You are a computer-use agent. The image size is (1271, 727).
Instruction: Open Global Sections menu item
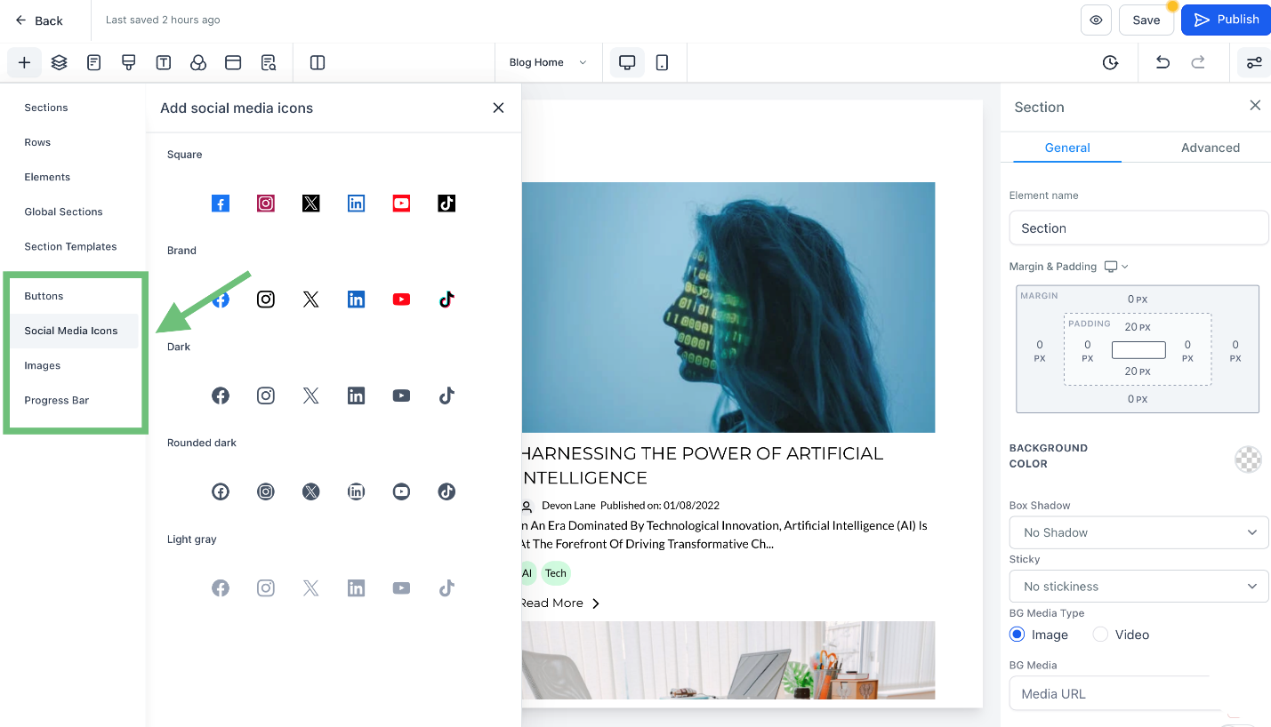pos(63,212)
